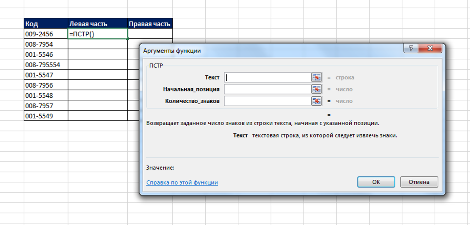
Task: Focus the Текст input field
Action: pyautogui.click(x=267, y=77)
